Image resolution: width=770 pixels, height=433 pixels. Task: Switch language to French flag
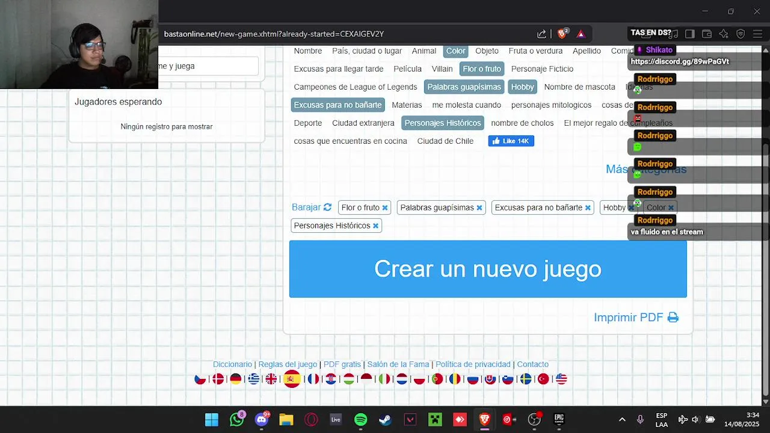point(313,379)
